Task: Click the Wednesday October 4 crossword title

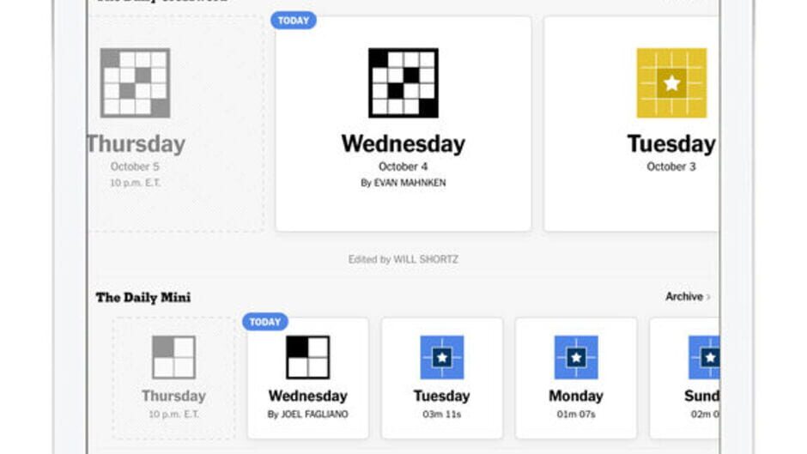Action: (403, 143)
